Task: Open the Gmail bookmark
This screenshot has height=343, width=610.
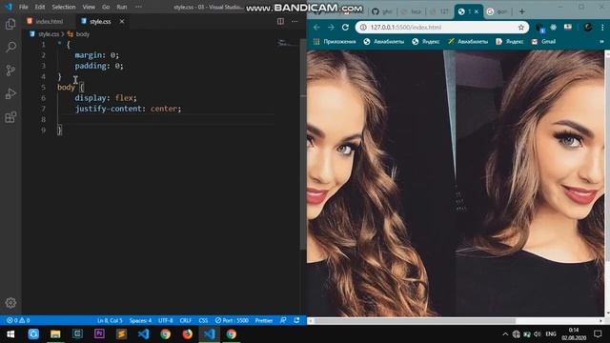Action: coord(544,42)
